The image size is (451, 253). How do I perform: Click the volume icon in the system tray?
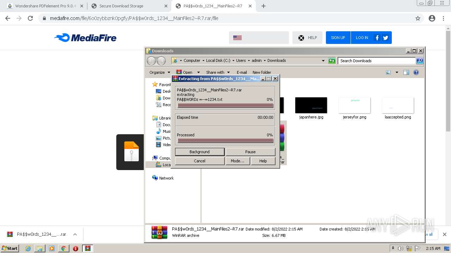[x=401, y=248]
